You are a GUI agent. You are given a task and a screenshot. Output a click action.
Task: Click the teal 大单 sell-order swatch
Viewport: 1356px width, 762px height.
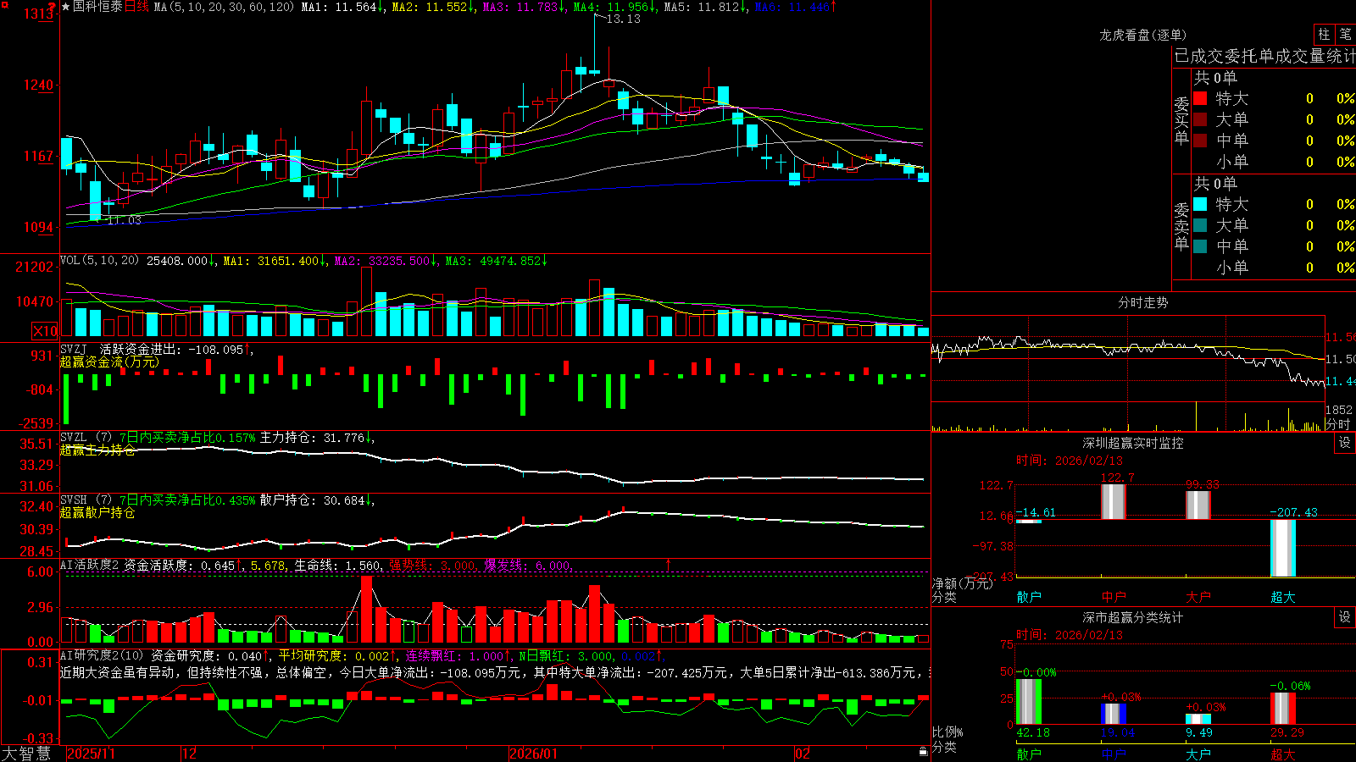pos(1200,225)
